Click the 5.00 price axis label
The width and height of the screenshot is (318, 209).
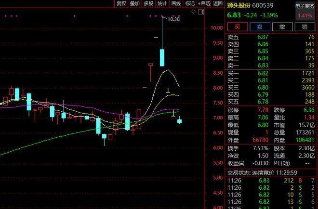[218, 178]
